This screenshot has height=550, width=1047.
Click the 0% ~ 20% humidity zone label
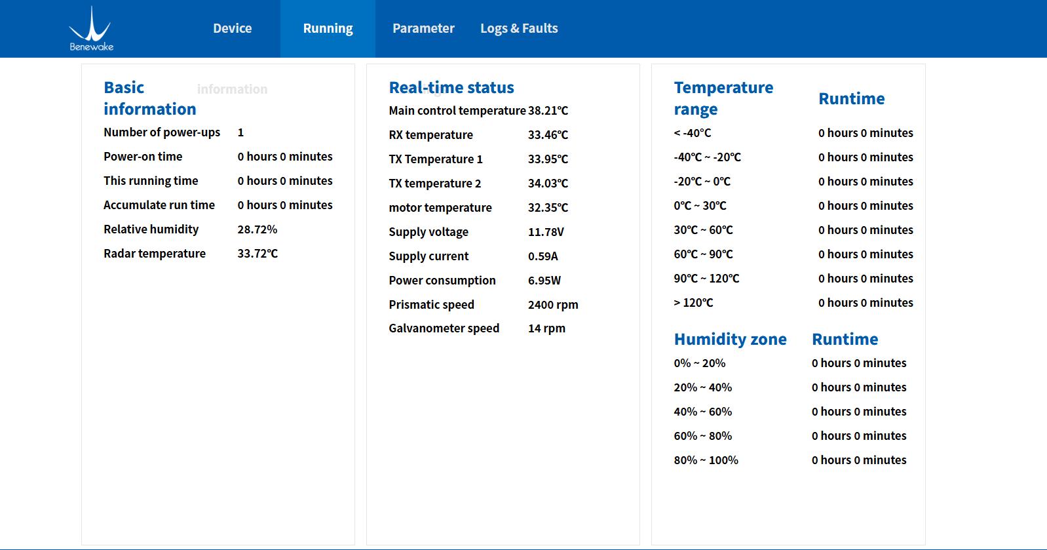pyautogui.click(x=700, y=363)
